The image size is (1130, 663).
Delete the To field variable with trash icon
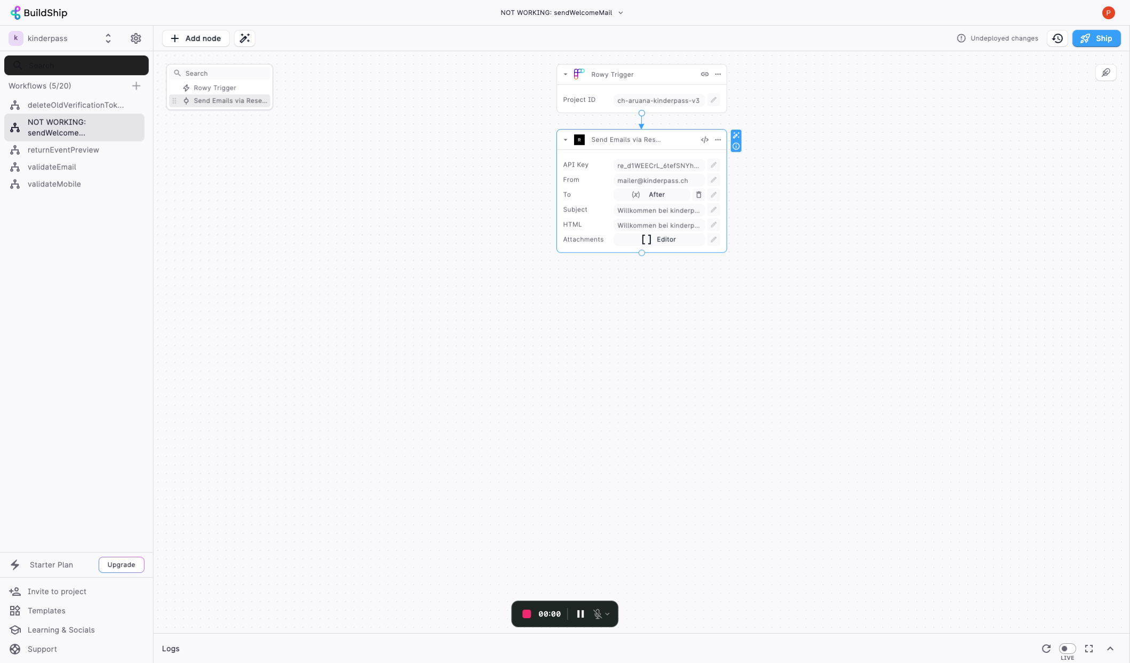698,195
